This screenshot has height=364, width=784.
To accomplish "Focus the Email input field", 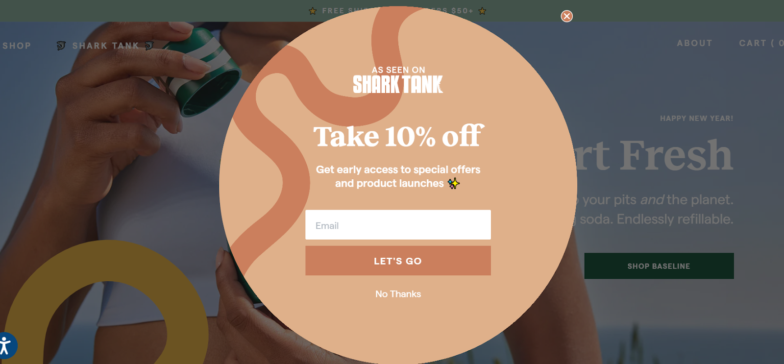I will [398, 225].
